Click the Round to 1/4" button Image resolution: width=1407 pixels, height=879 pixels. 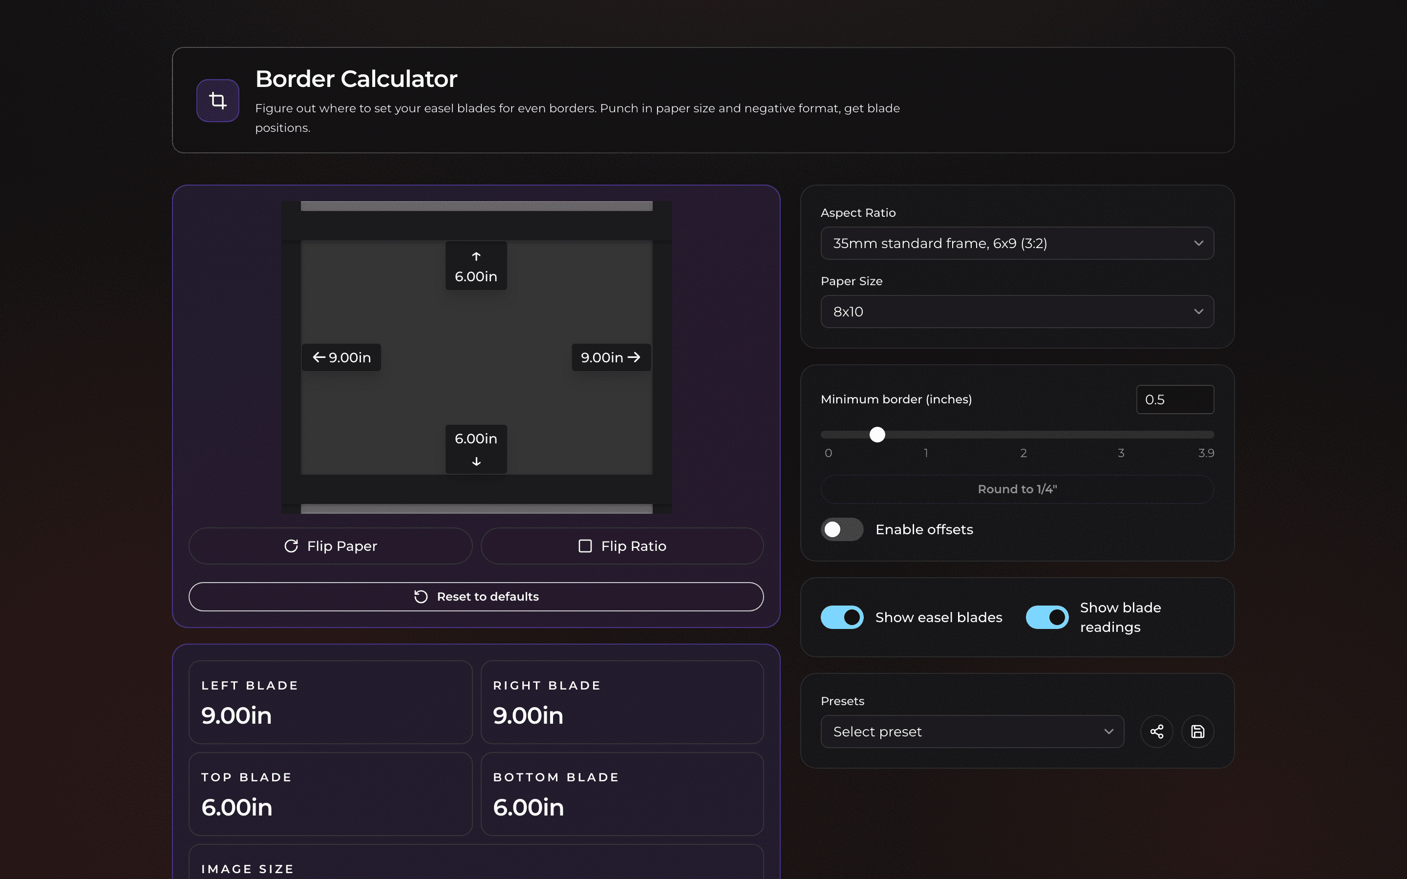[x=1017, y=489]
